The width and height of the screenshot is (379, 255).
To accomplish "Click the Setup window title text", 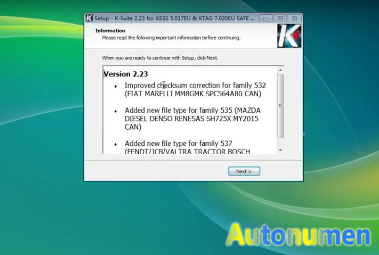I will pos(174,18).
